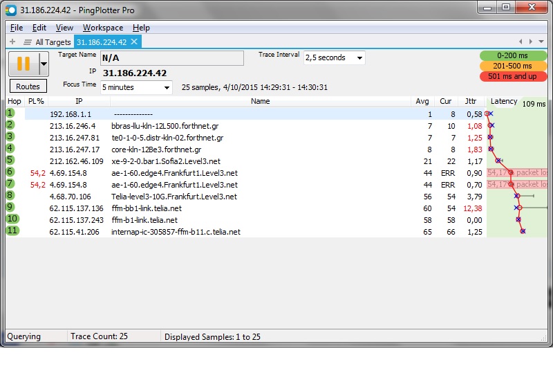The height and width of the screenshot is (371, 553).
Task: Click the Latency column header
Action: 504,101
